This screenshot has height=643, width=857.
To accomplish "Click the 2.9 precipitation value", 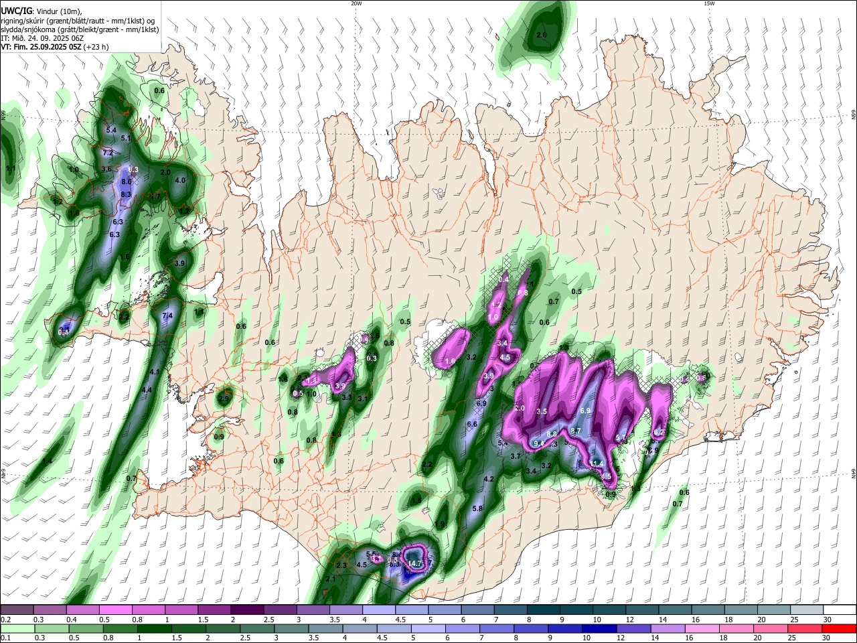I will tap(224, 399).
